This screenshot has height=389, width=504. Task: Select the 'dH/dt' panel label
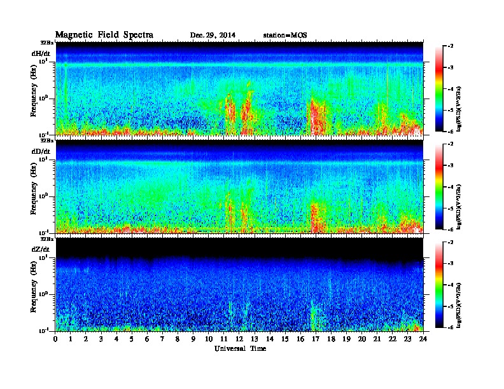click(41, 53)
